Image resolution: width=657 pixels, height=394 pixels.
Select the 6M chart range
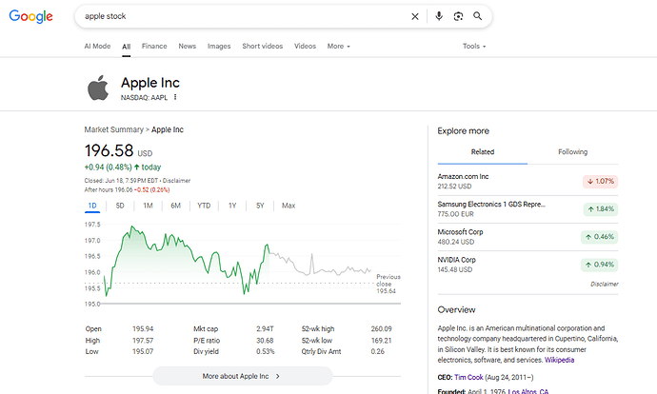(x=175, y=206)
